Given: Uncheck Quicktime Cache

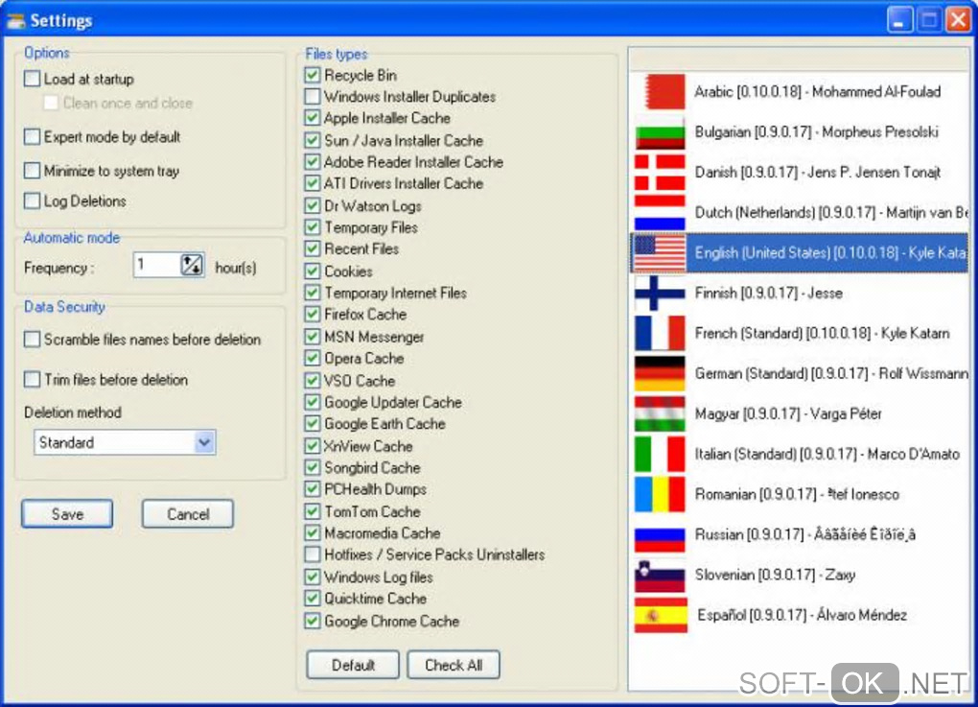Looking at the screenshot, I should click(x=313, y=599).
